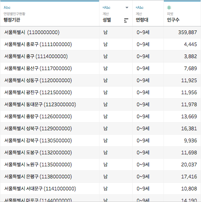Click population value 13,669

pyautogui.click(x=189, y=117)
